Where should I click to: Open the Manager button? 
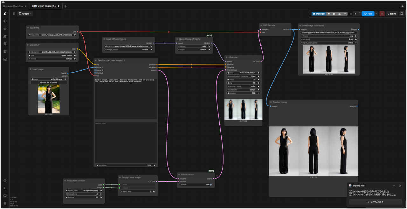point(319,14)
